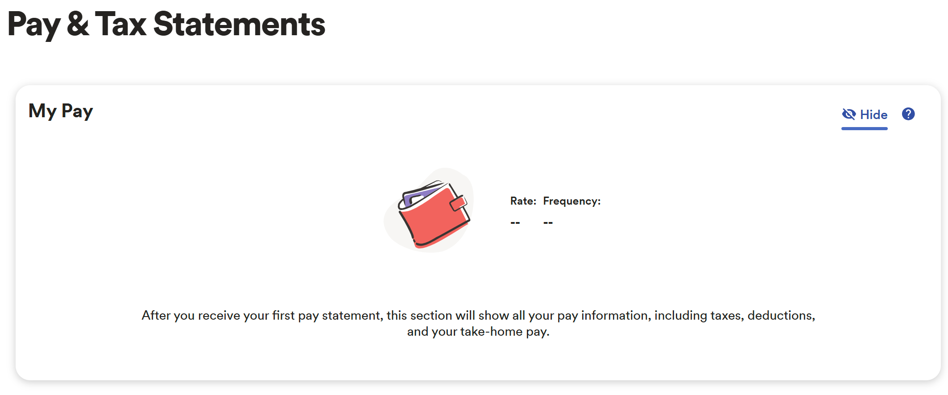948x395 pixels.
Task: Click the wallet's clasp button
Action: pyautogui.click(x=458, y=203)
